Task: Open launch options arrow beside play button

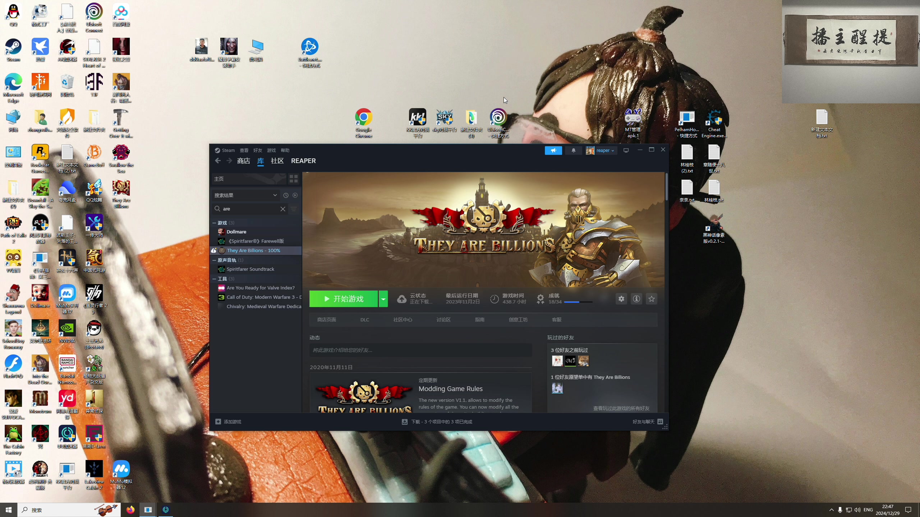Action: 383,299
